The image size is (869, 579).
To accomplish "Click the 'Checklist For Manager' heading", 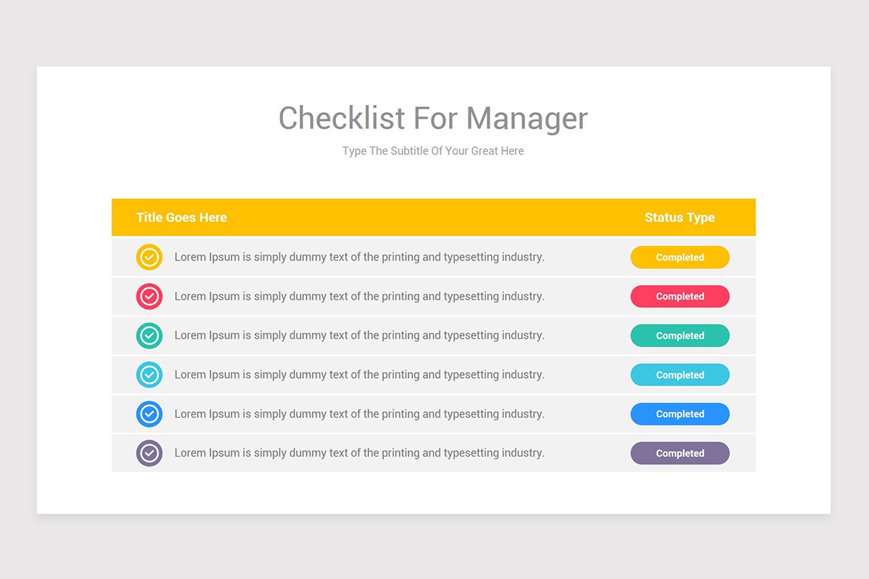I will pos(433,118).
